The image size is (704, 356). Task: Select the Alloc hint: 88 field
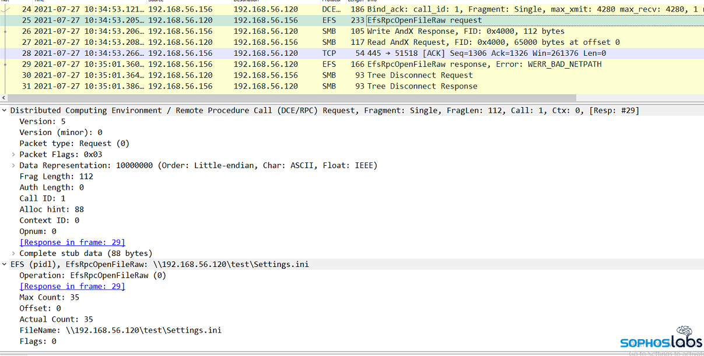51,209
